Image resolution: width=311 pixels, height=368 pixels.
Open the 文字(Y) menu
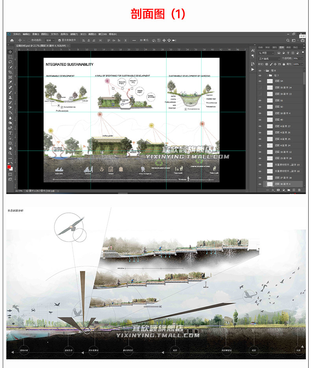(x=54, y=34)
